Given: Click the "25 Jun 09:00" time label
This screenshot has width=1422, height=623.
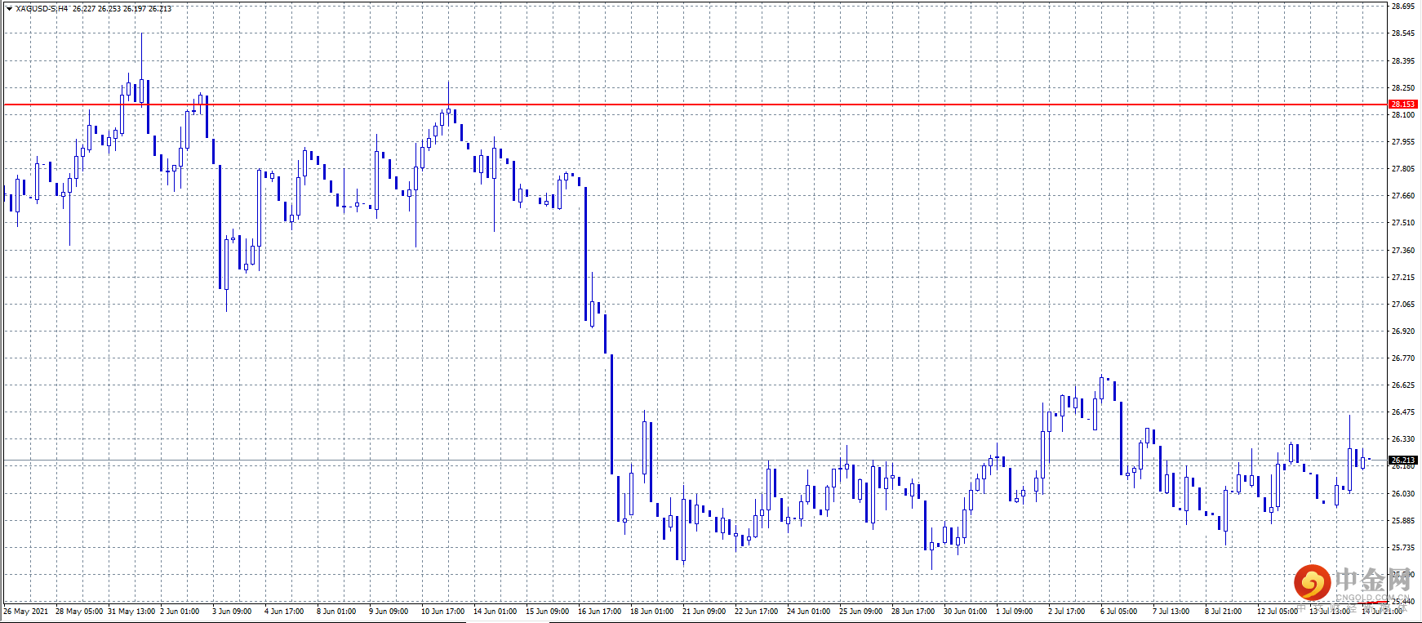Looking at the screenshot, I should pos(861,612).
